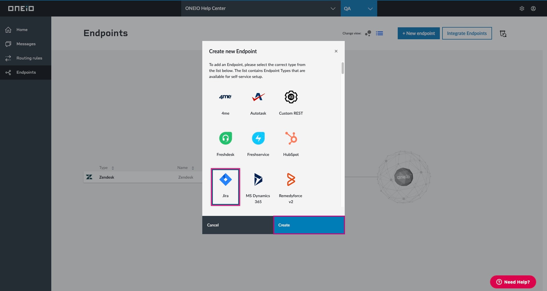Open the Endpoints sidebar item
The height and width of the screenshot is (291, 547).
click(x=26, y=73)
